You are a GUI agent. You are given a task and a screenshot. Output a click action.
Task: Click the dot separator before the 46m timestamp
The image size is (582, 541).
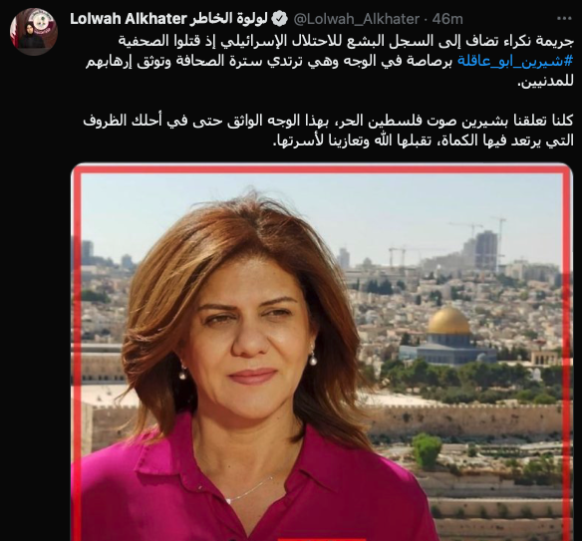pos(426,19)
